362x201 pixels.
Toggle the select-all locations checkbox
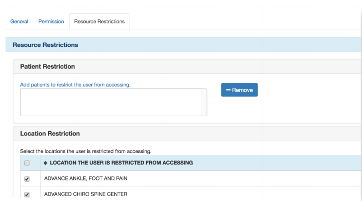click(27, 163)
